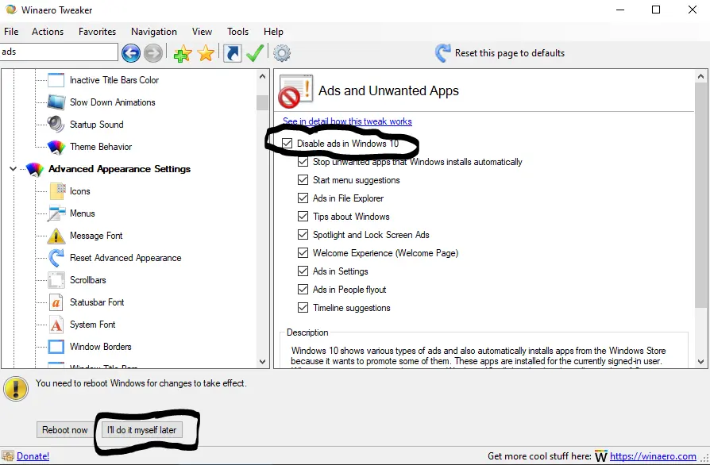
Task: Click the Reset page blue arrow icon
Action: pos(443,53)
